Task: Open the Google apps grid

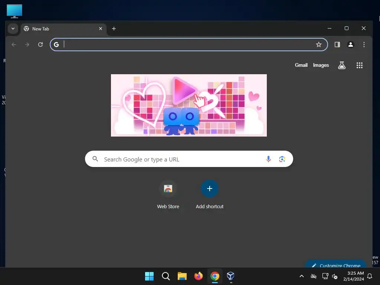Action: coord(360,65)
